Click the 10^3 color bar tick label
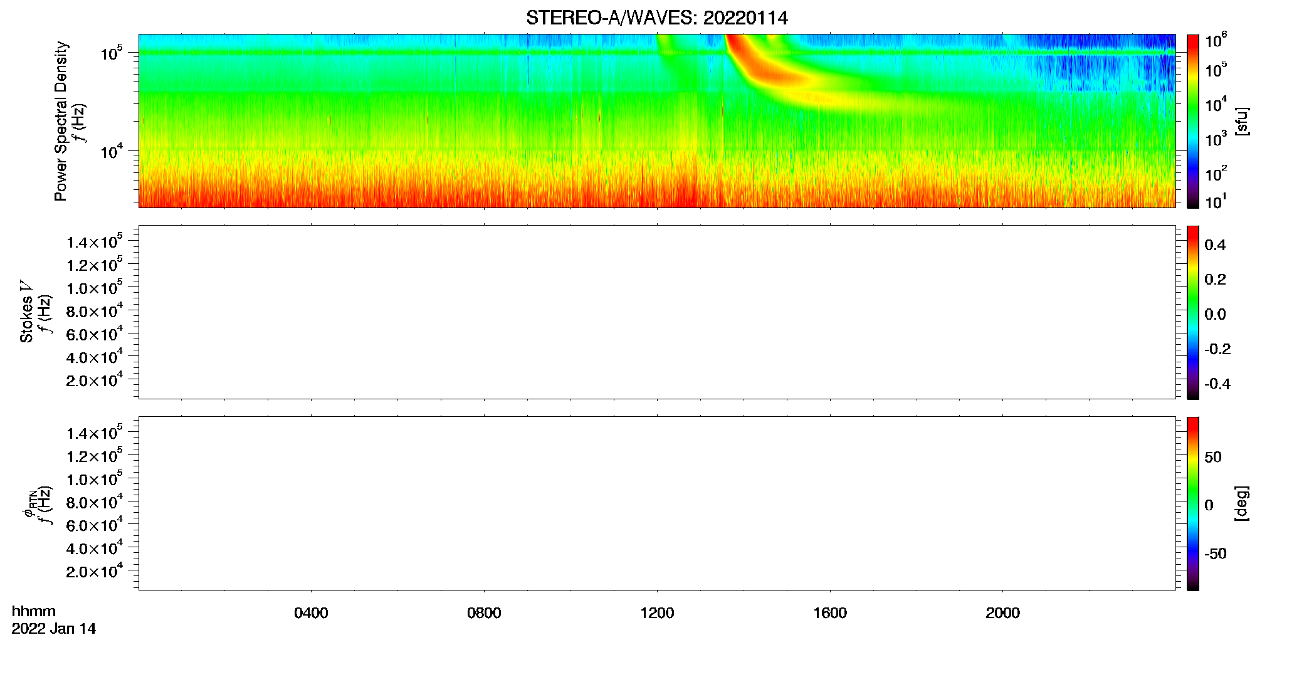The height and width of the screenshot is (677, 1314). (x=1216, y=139)
